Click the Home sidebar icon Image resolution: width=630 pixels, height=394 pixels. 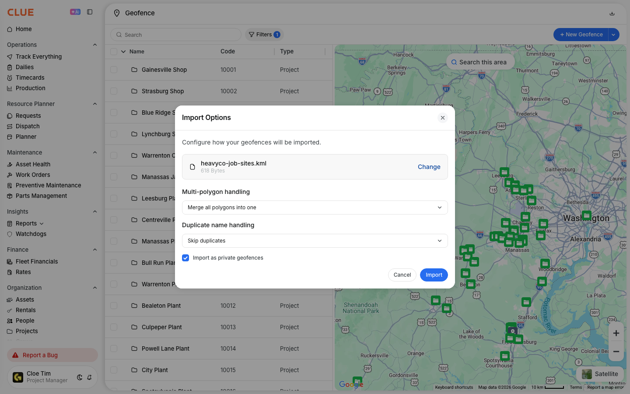click(x=10, y=29)
